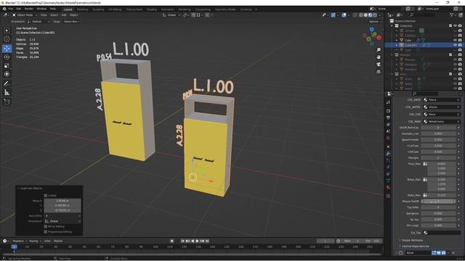Click the Move X value field
465x261 pixels.
[x=62, y=201]
